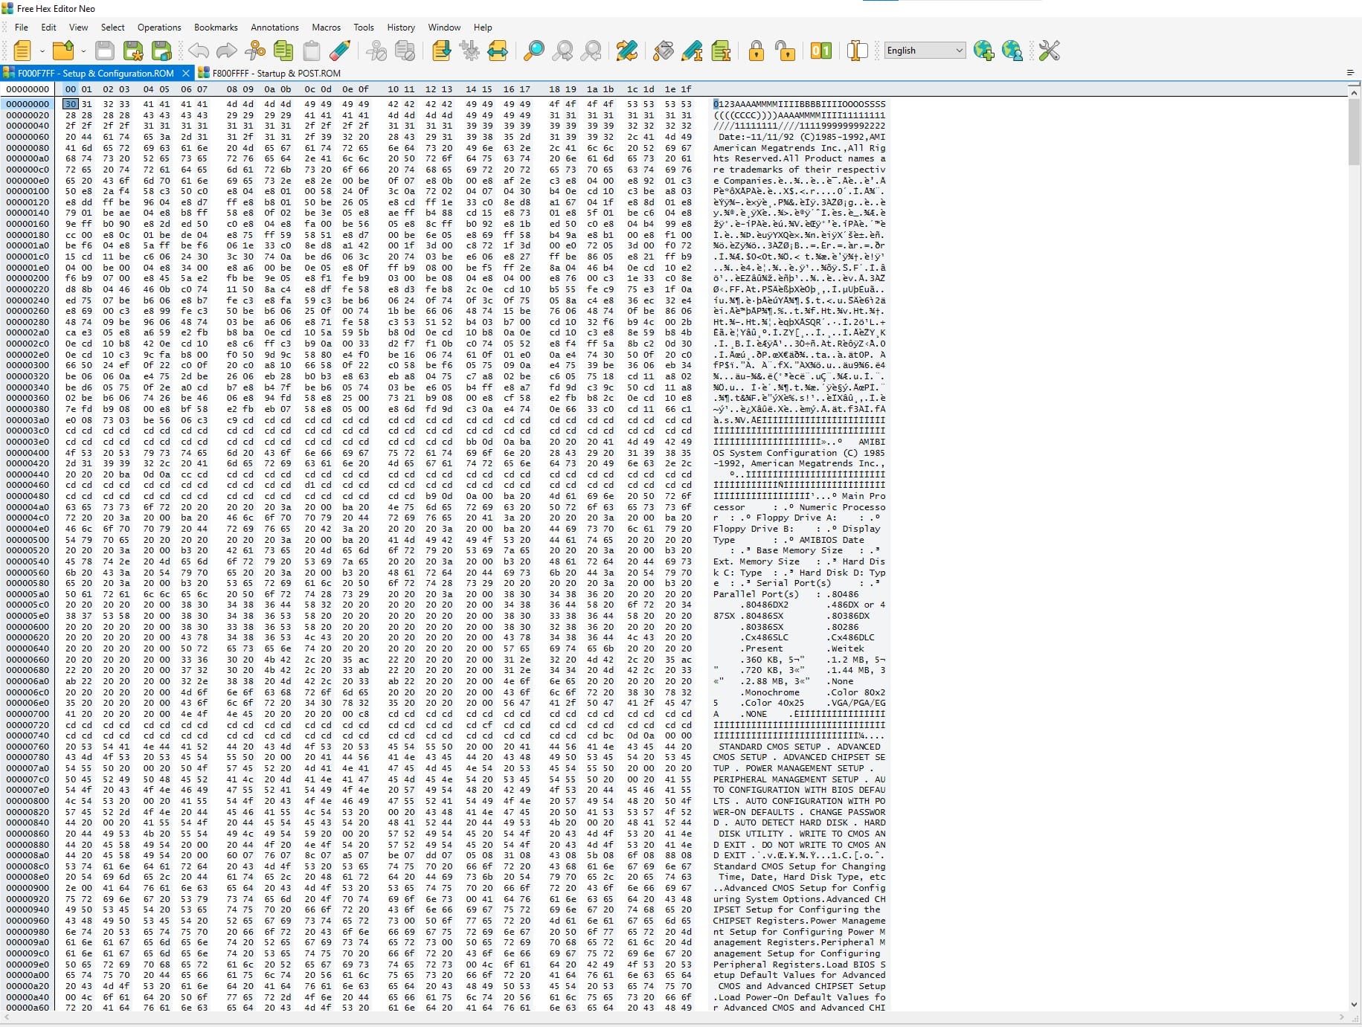Click the Save floppy disk icon

(105, 51)
